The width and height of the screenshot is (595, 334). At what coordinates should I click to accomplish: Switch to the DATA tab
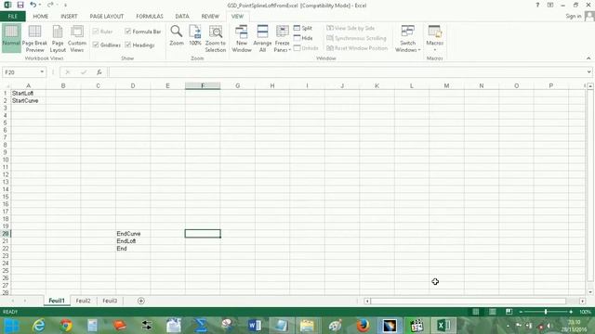pos(182,17)
